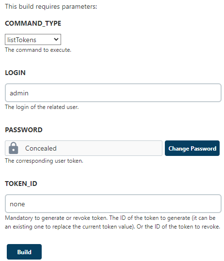Click into the LOGIN field containing admin

pos(113,92)
